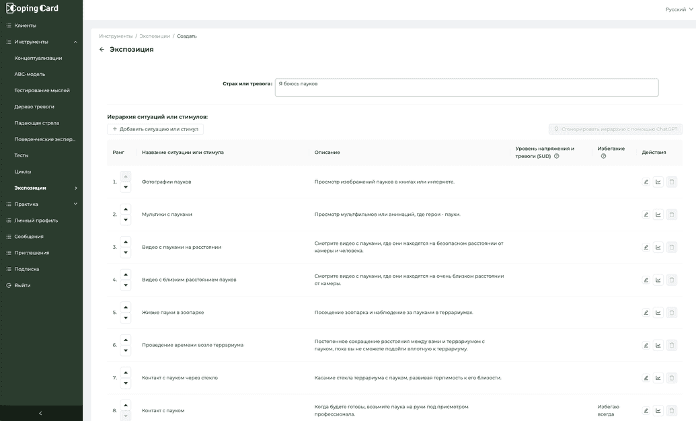Edit Проведение времени возле террариума row
Screen dimensions: 696x421
[x=646, y=345]
